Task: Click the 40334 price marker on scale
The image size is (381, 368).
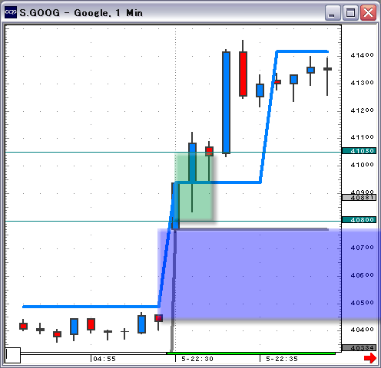Action: tap(359, 348)
